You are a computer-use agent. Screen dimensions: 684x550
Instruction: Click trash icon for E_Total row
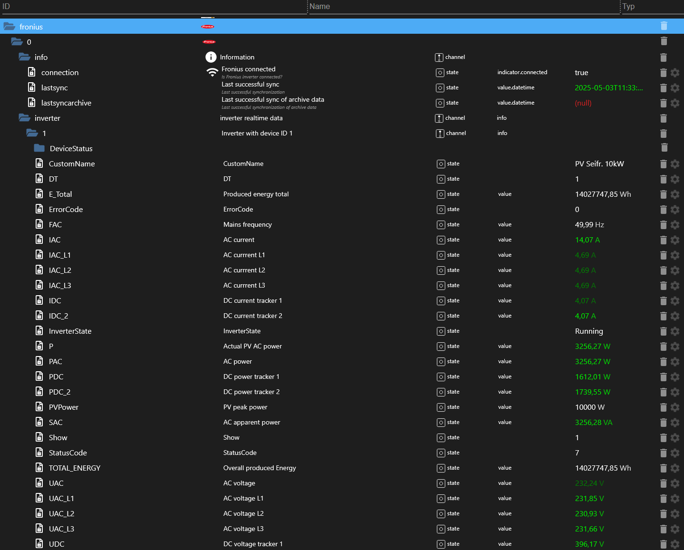click(x=664, y=194)
